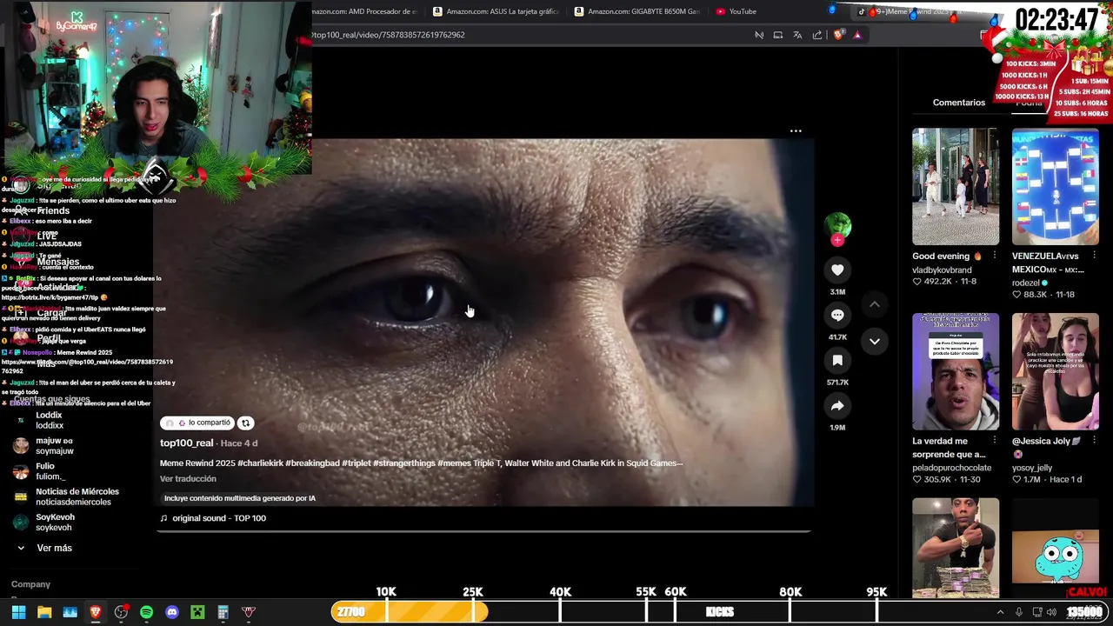Click the video progress bar below the player
Viewport: 1113px width, 626px height.
pos(485,531)
